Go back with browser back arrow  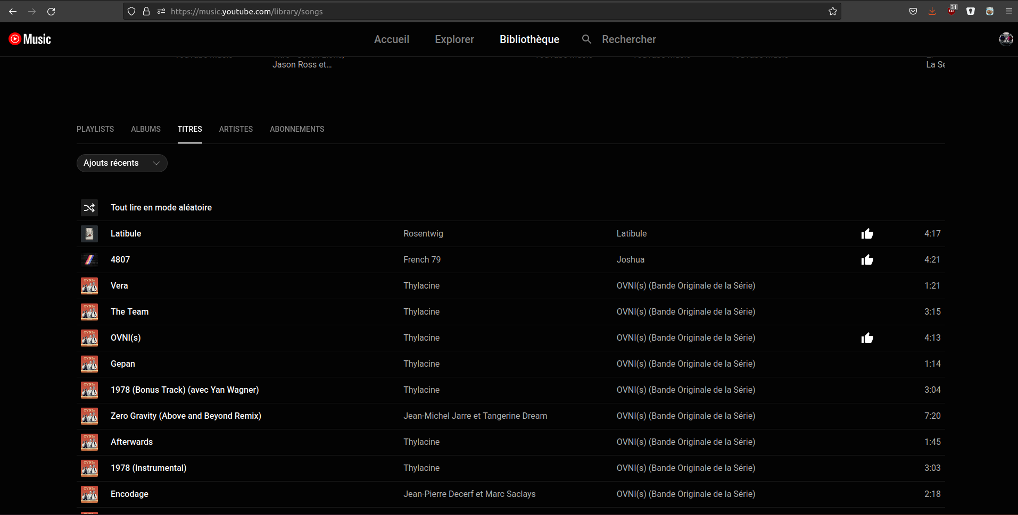click(13, 11)
